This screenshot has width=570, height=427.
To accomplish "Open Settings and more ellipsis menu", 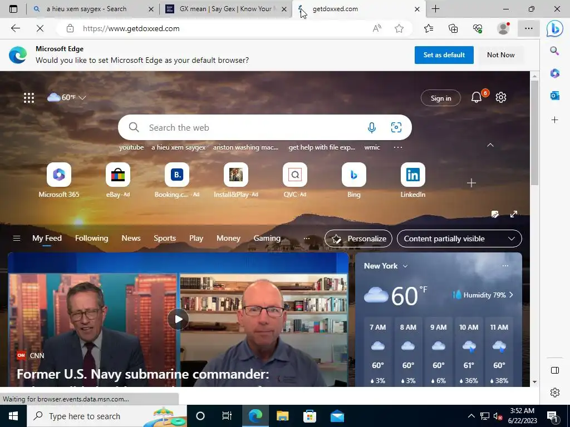I will (529, 28).
